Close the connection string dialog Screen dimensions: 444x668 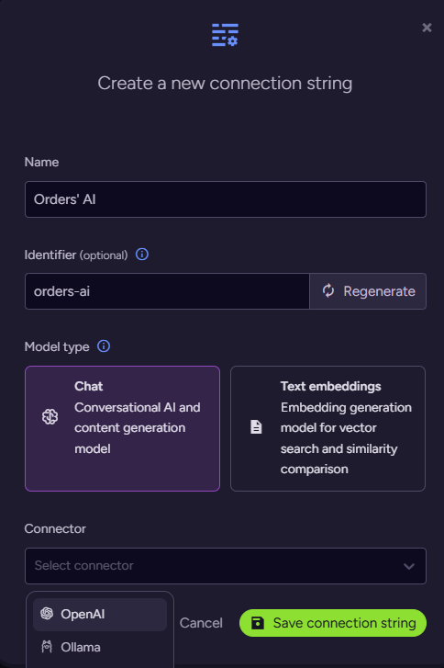pyautogui.click(x=427, y=28)
